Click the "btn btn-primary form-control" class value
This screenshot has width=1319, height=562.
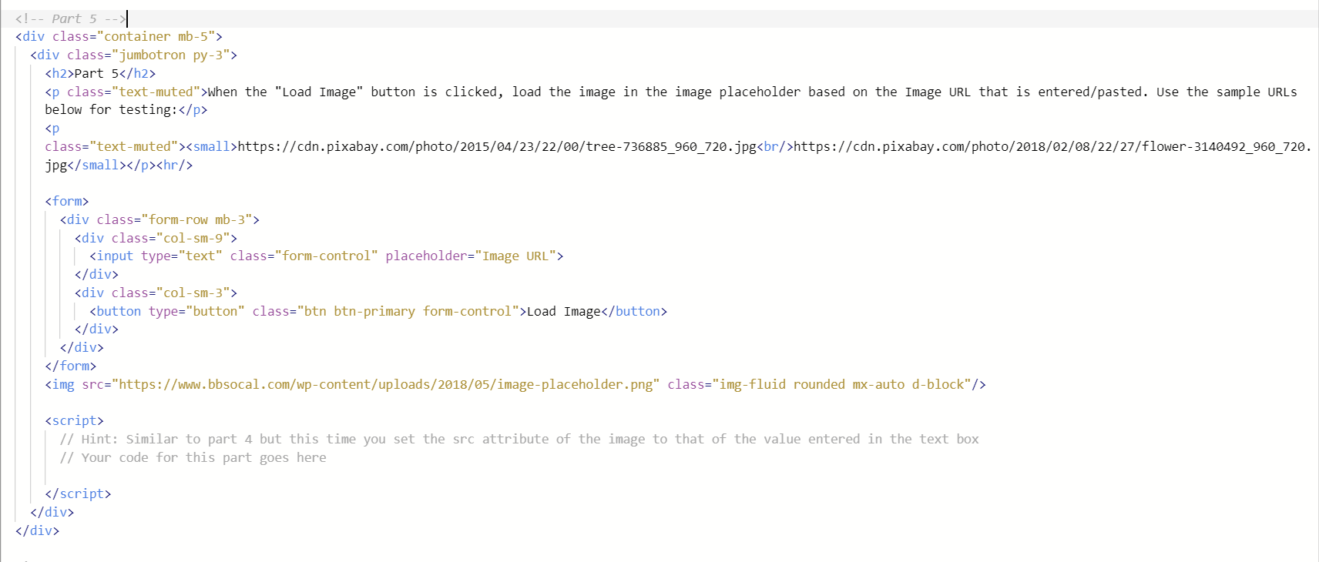408,311
